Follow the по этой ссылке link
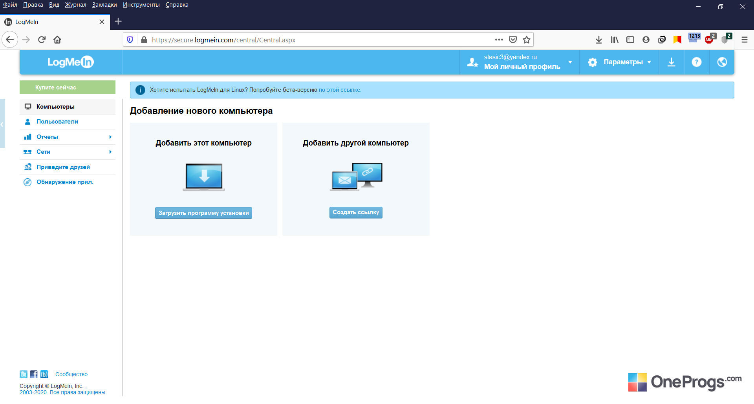The height and width of the screenshot is (404, 754). [x=340, y=90]
